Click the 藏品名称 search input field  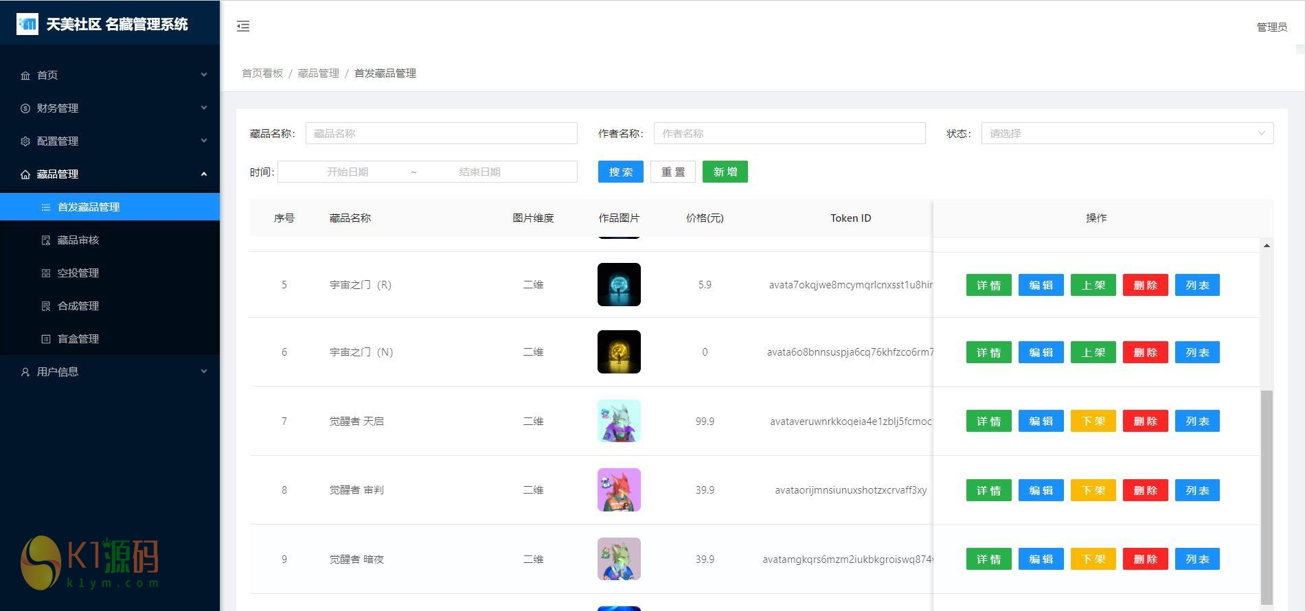coord(441,133)
